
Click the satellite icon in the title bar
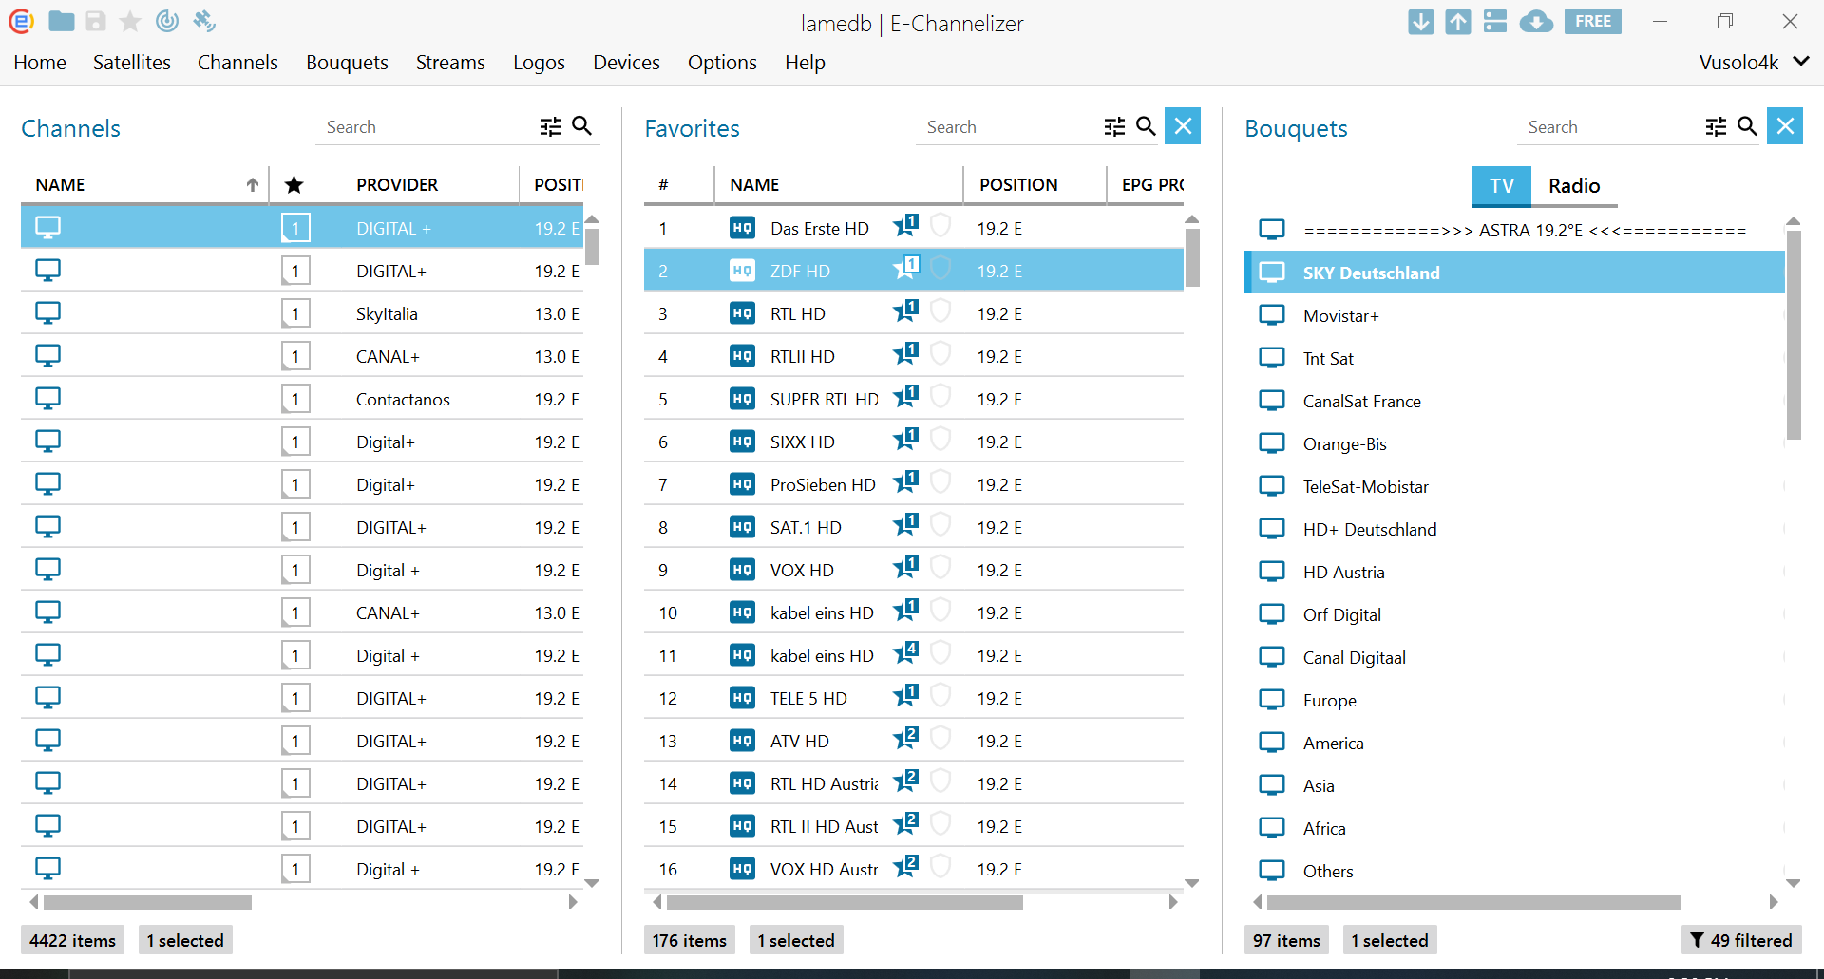(x=204, y=21)
